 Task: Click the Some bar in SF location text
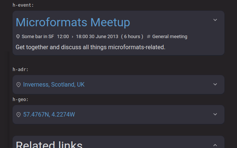pyautogui.click(x=38, y=37)
